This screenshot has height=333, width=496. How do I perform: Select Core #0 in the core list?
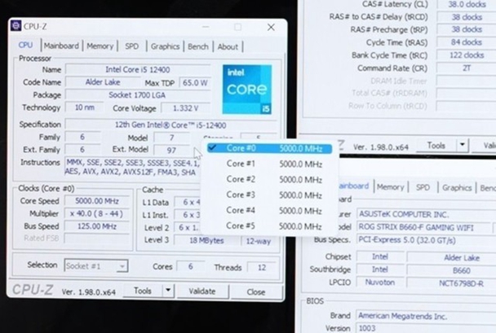pos(269,148)
